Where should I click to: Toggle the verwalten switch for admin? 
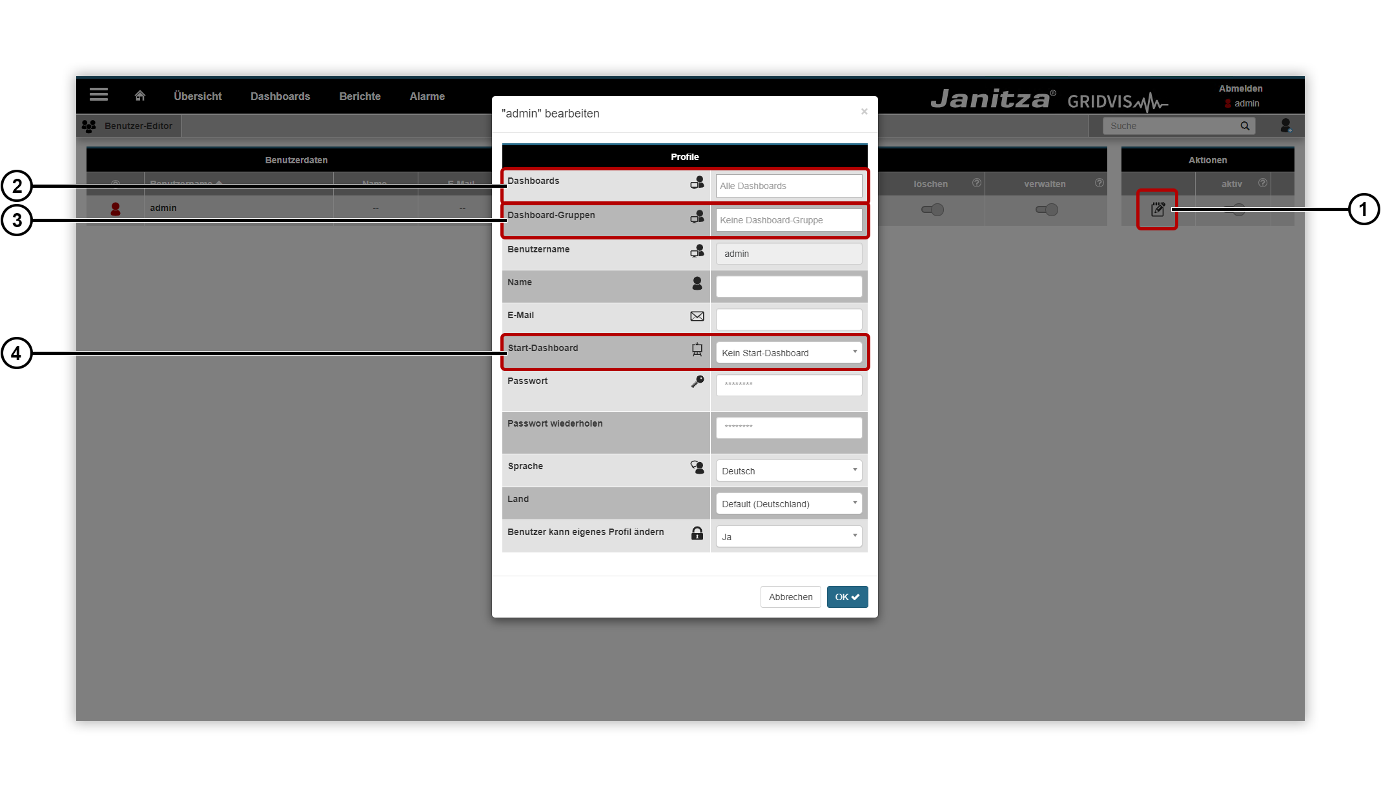1047,209
